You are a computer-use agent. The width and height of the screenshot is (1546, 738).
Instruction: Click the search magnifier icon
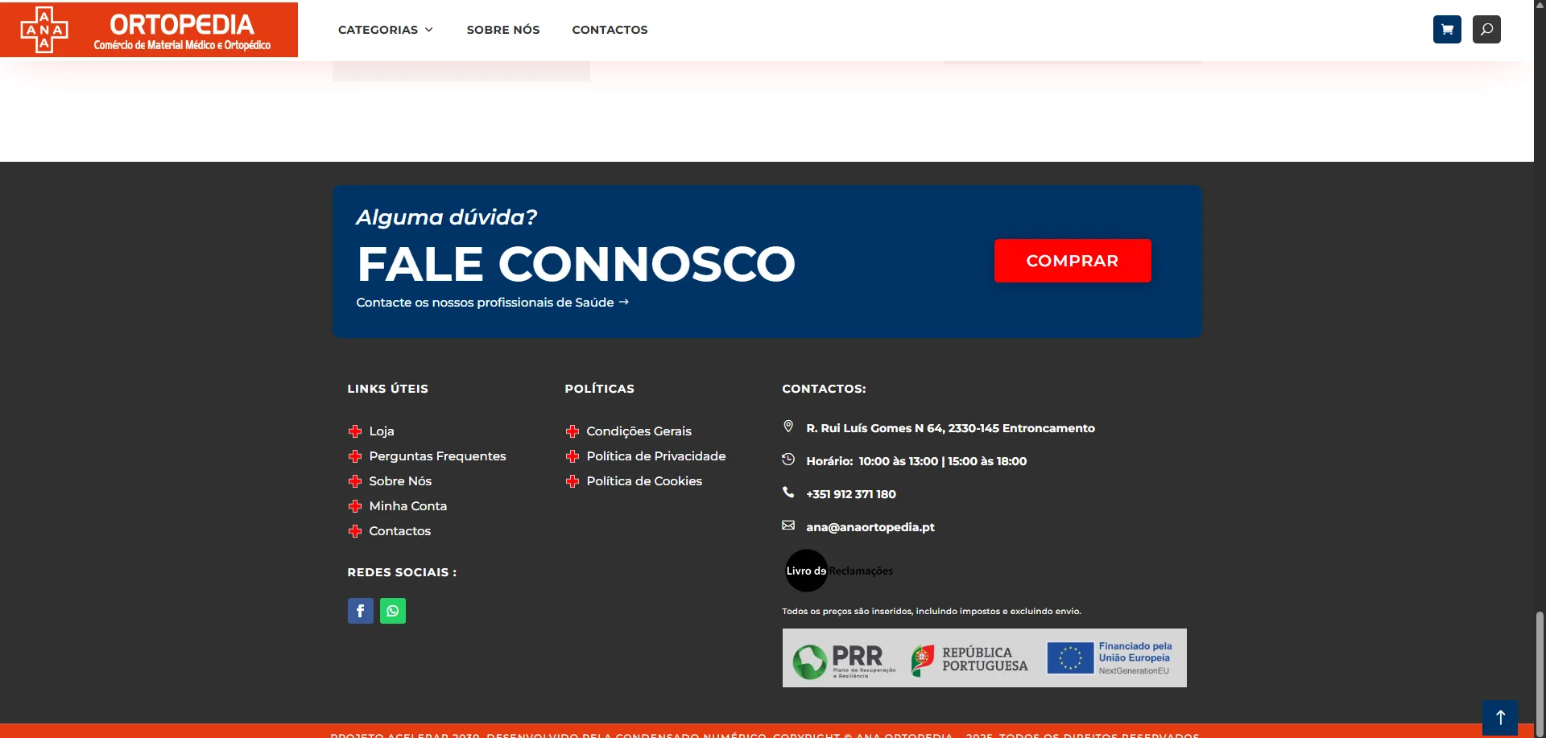[x=1486, y=30]
